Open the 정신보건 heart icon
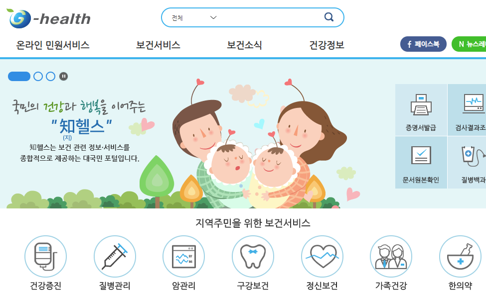 coord(322,256)
